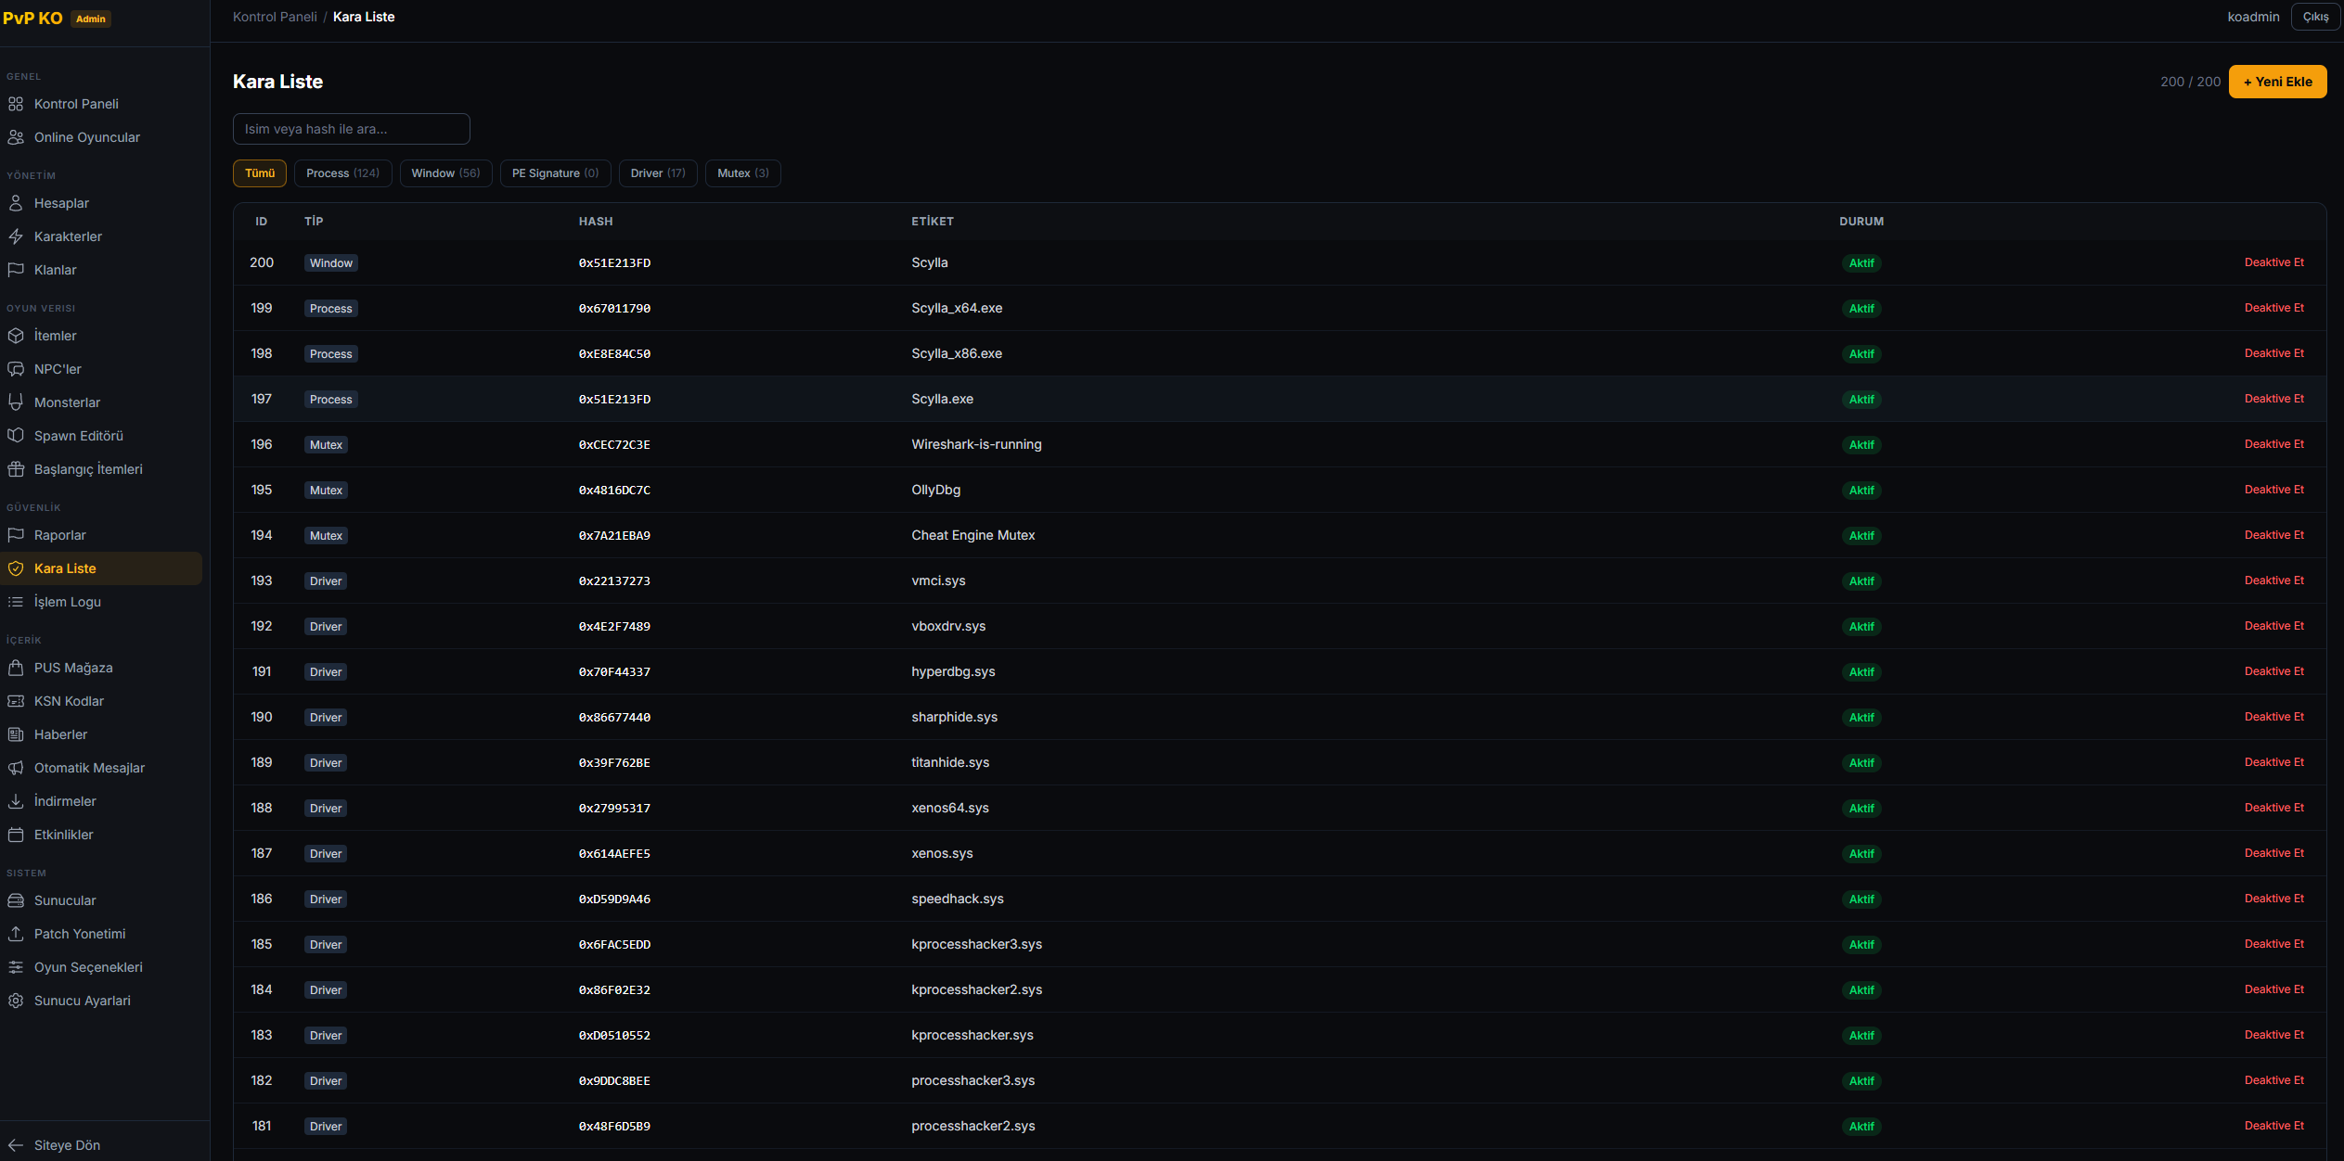Click the Haberler newspaper icon
2344x1161 pixels.
tap(16, 734)
